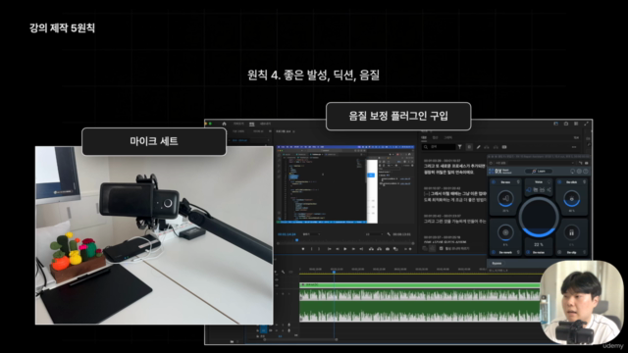Viewport: 628px width, 353px height.
Task: Open De-ess module options menu icon
Action: pos(518,182)
